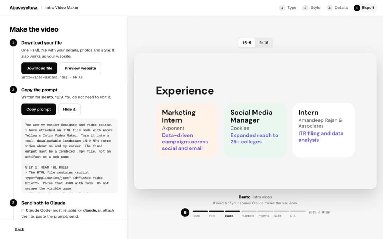Screen dimensions: 383x239
Task: Click the Copy the prompt step heading
Action: [39, 90]
